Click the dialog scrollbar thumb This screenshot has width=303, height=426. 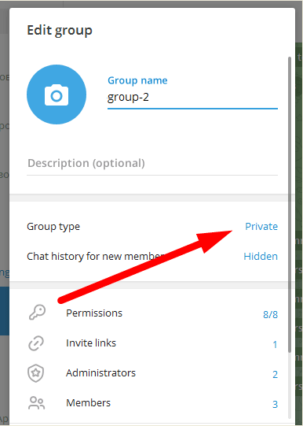tap(290, 205)
